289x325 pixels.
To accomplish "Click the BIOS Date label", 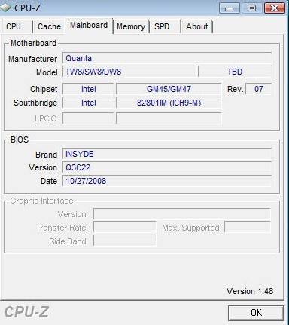I will (x=49, y=181).
